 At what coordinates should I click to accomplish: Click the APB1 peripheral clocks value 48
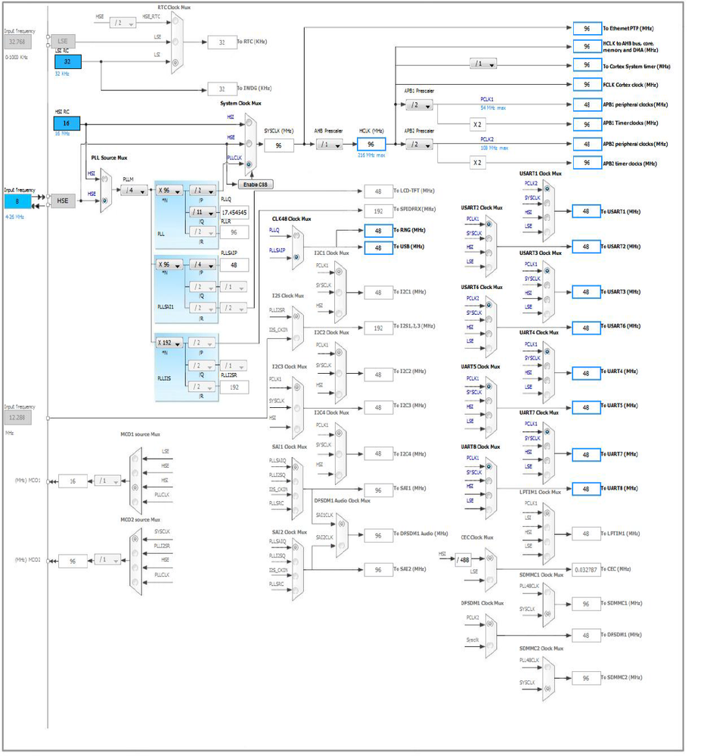[588, 104]
